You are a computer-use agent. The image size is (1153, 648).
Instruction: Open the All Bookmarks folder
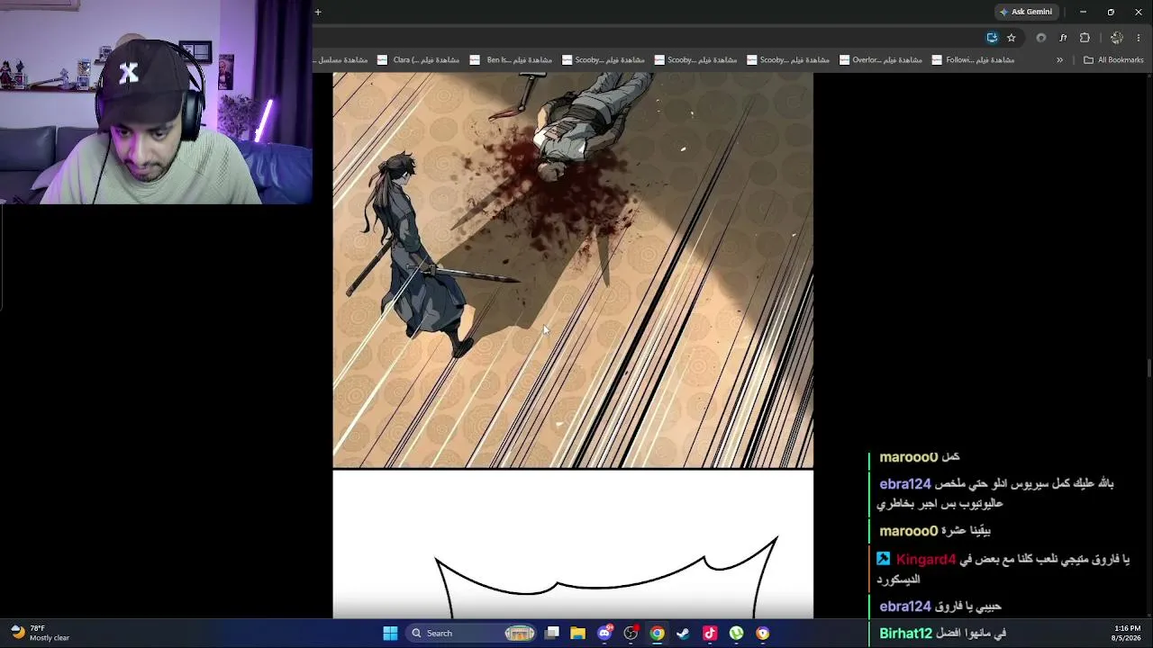pos(1113,60)
